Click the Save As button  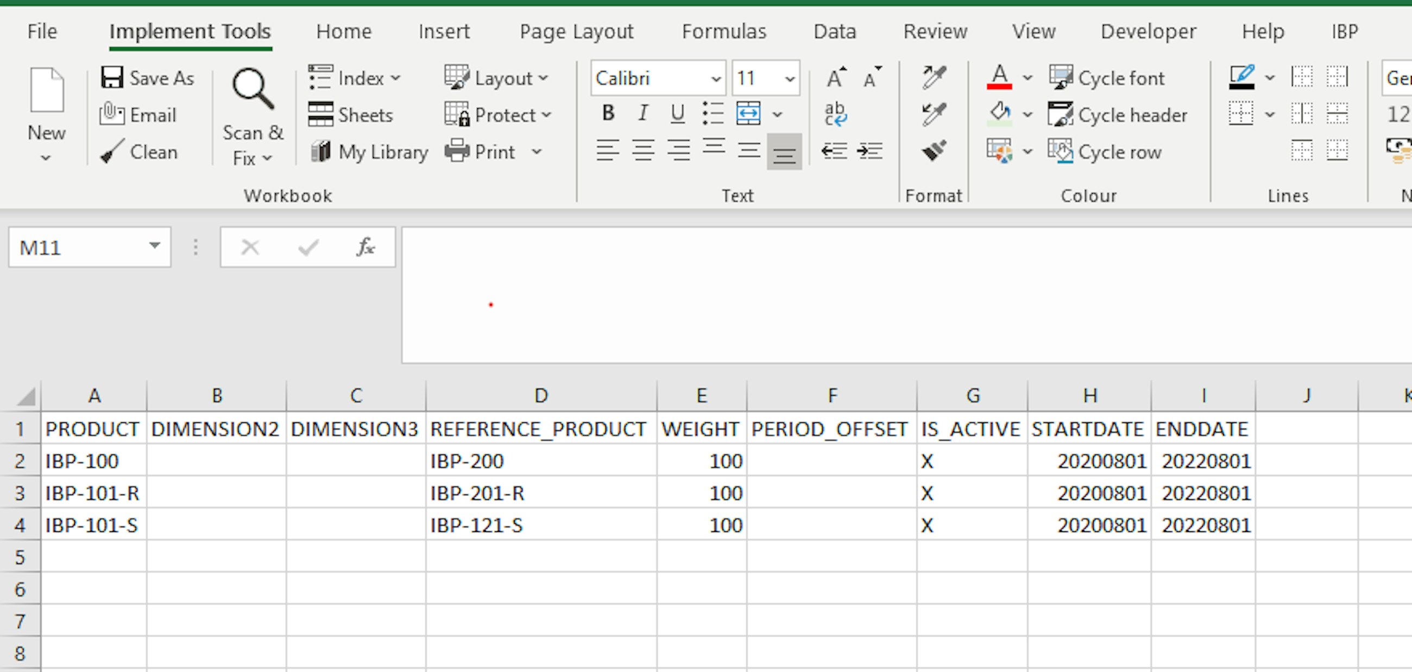[147, 78]
